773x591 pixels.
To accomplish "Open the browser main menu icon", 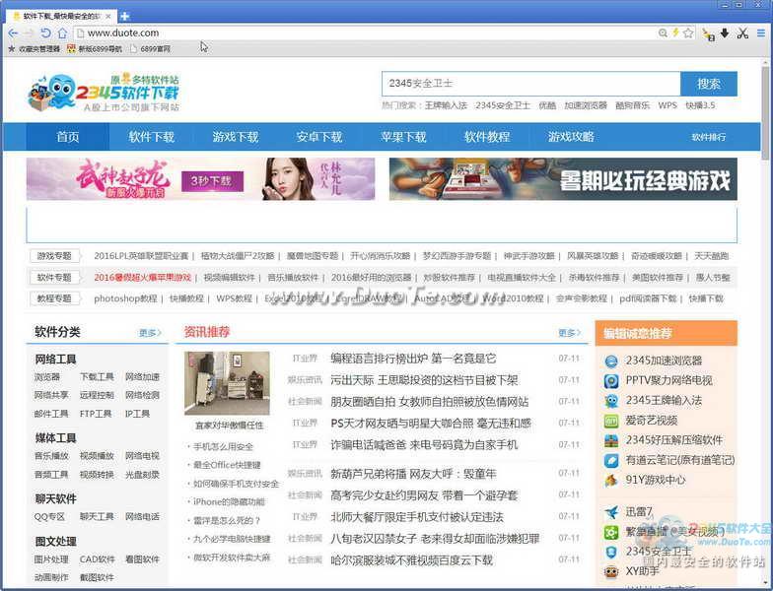I will 761,33.
